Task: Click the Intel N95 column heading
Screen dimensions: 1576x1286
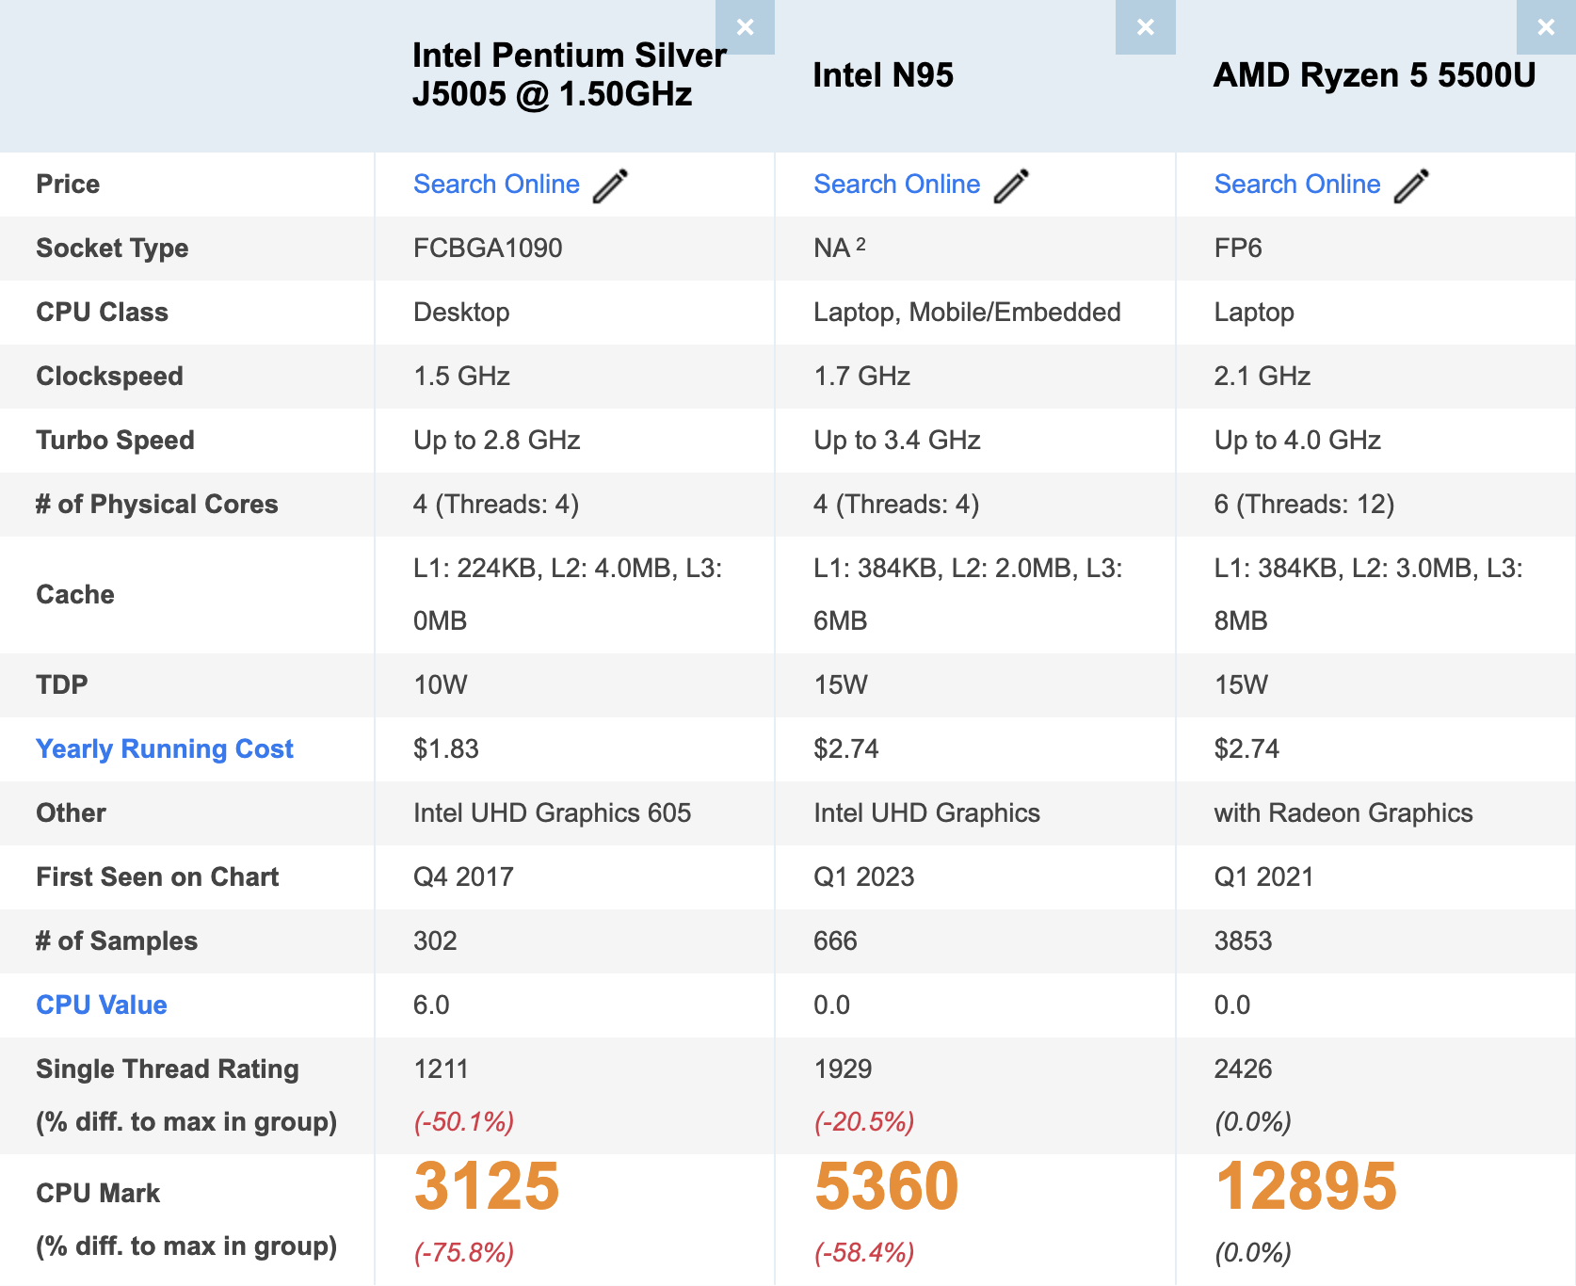Action: 883,75
